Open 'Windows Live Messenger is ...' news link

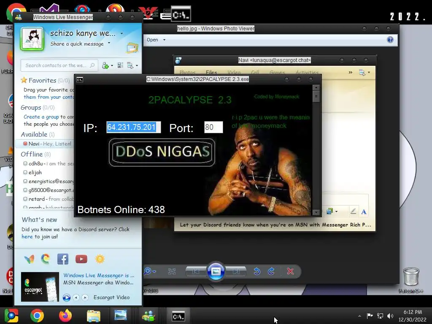click(x=99, y=275)
